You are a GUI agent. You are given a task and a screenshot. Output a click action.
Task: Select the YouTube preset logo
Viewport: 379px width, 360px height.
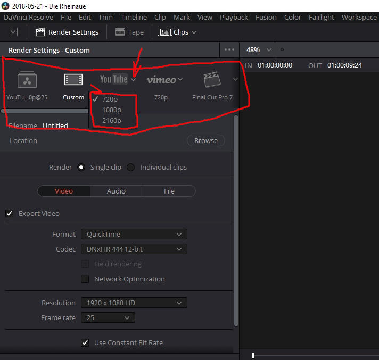coord(113,79)
